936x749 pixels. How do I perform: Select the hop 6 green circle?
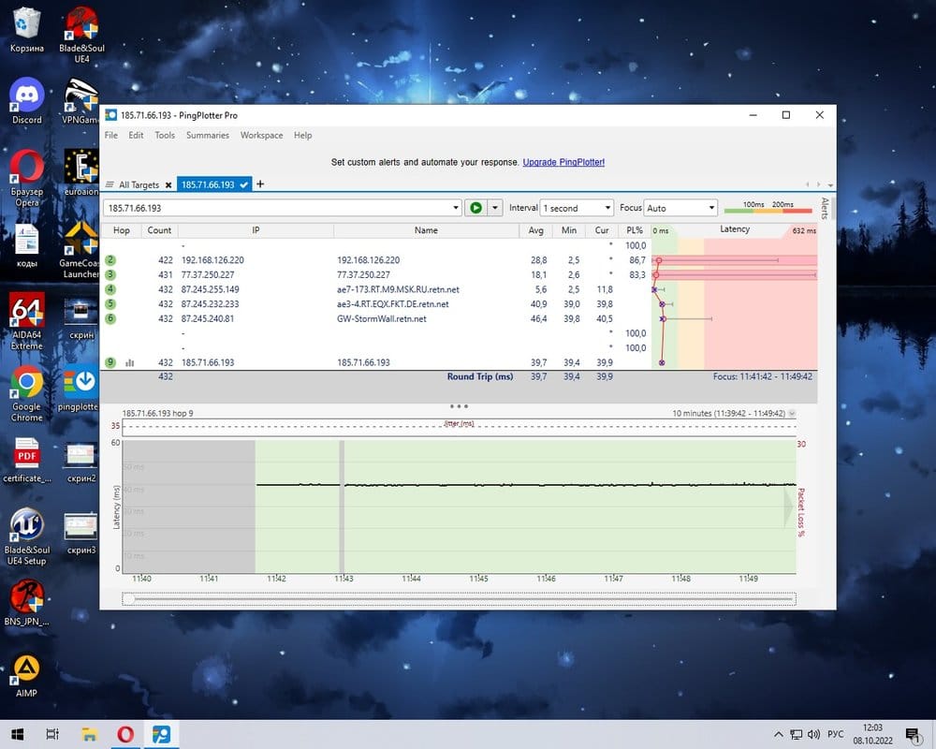point(110,318)
